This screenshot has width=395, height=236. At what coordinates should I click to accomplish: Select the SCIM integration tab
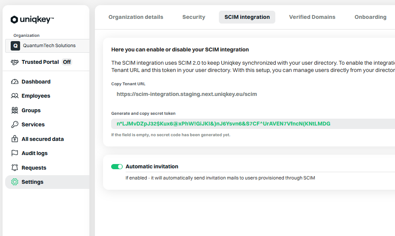tap(247, 17)
